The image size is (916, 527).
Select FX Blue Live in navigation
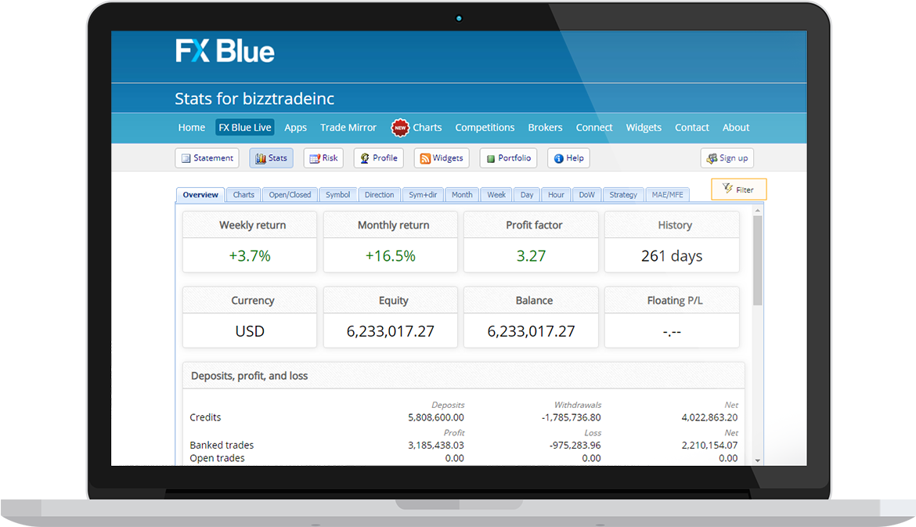245,128
